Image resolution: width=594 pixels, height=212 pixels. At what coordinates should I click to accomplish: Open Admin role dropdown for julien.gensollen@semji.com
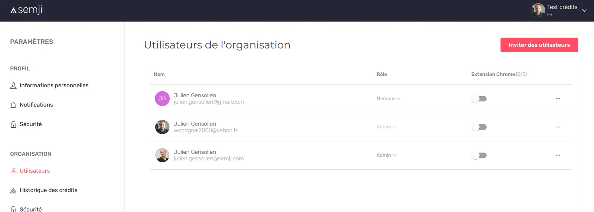tap(386, 155)
